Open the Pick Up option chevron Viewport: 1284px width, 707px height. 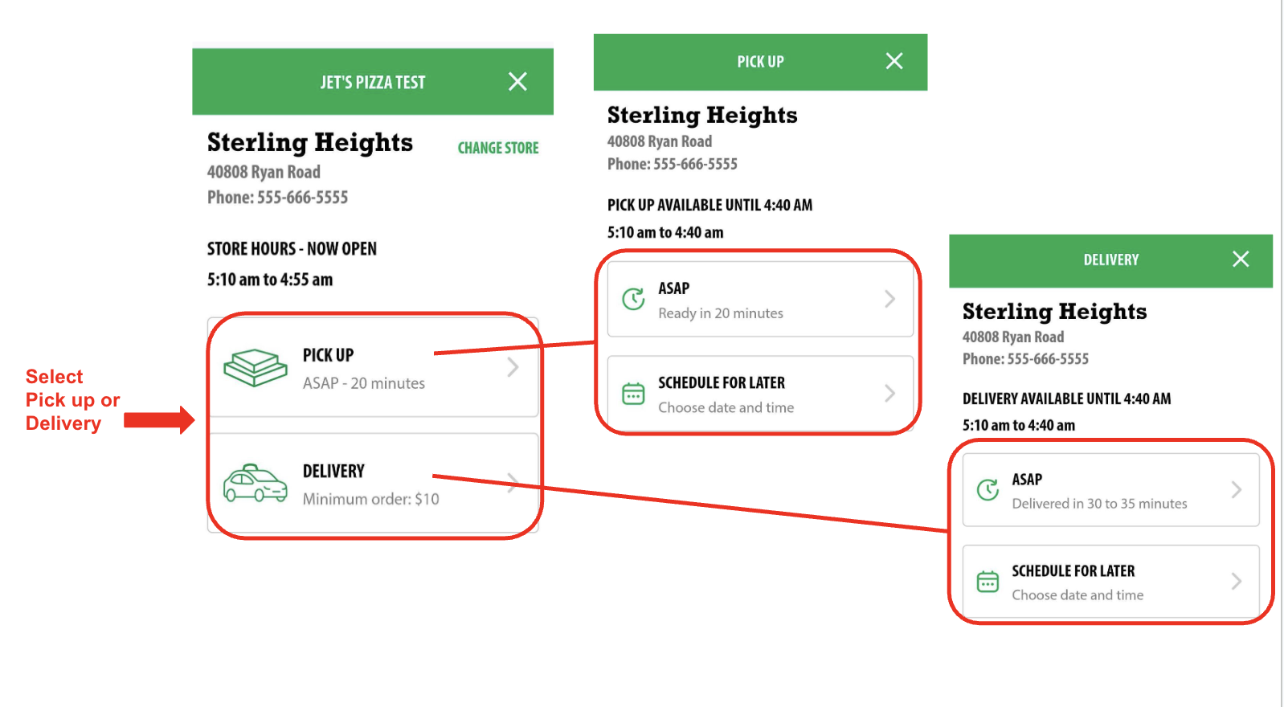[x=513, y=367]
